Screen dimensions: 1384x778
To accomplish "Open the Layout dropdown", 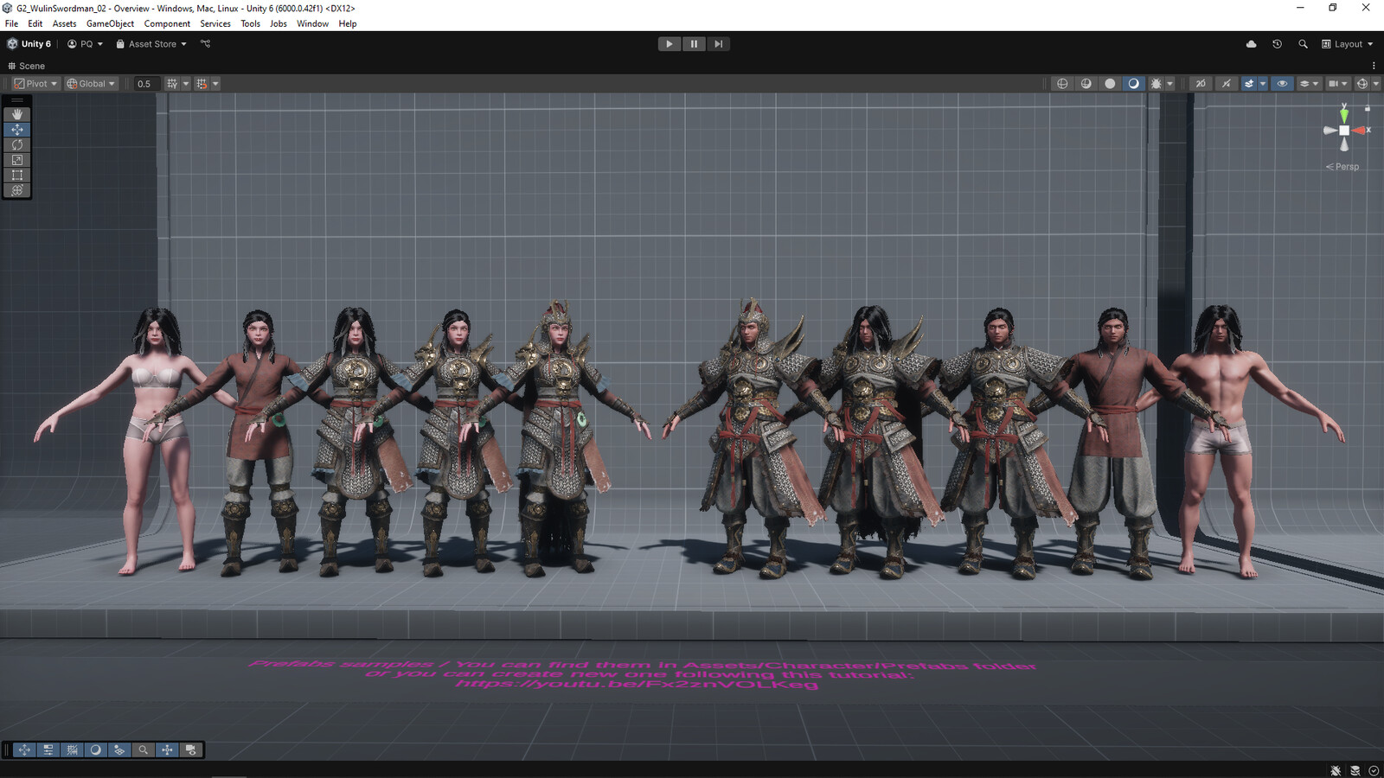I will 1347,44.
